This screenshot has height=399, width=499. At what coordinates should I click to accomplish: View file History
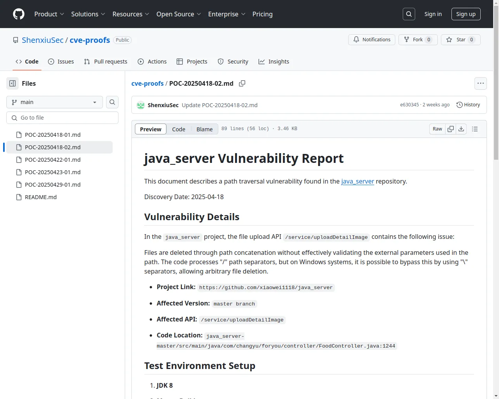coord(468,105)
